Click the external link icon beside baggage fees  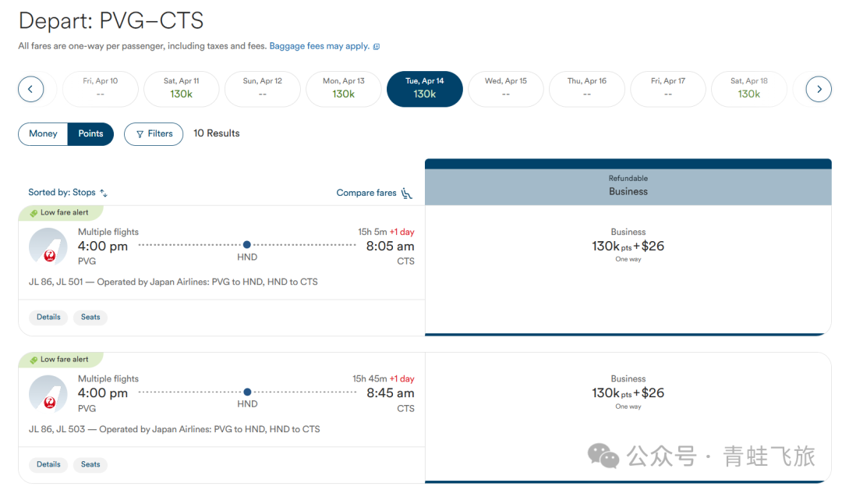[x=377, y=47]
